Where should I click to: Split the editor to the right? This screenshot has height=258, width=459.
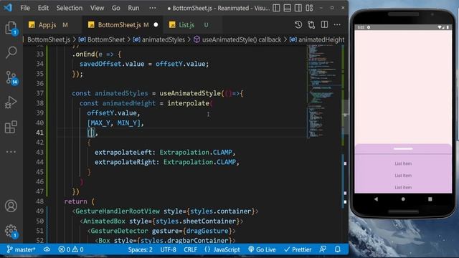[324, 25]
